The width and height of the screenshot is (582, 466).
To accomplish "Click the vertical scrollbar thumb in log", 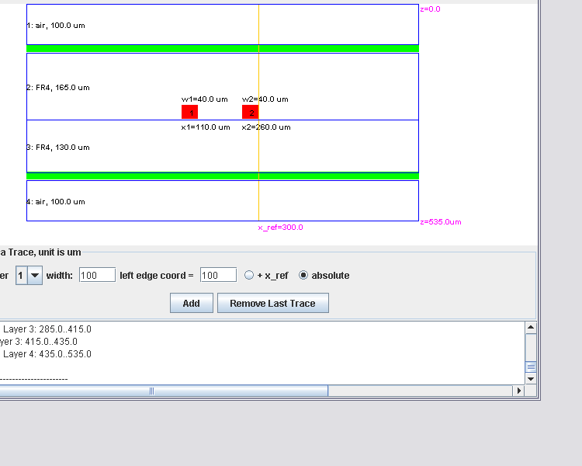I will (x=531, y=367).
